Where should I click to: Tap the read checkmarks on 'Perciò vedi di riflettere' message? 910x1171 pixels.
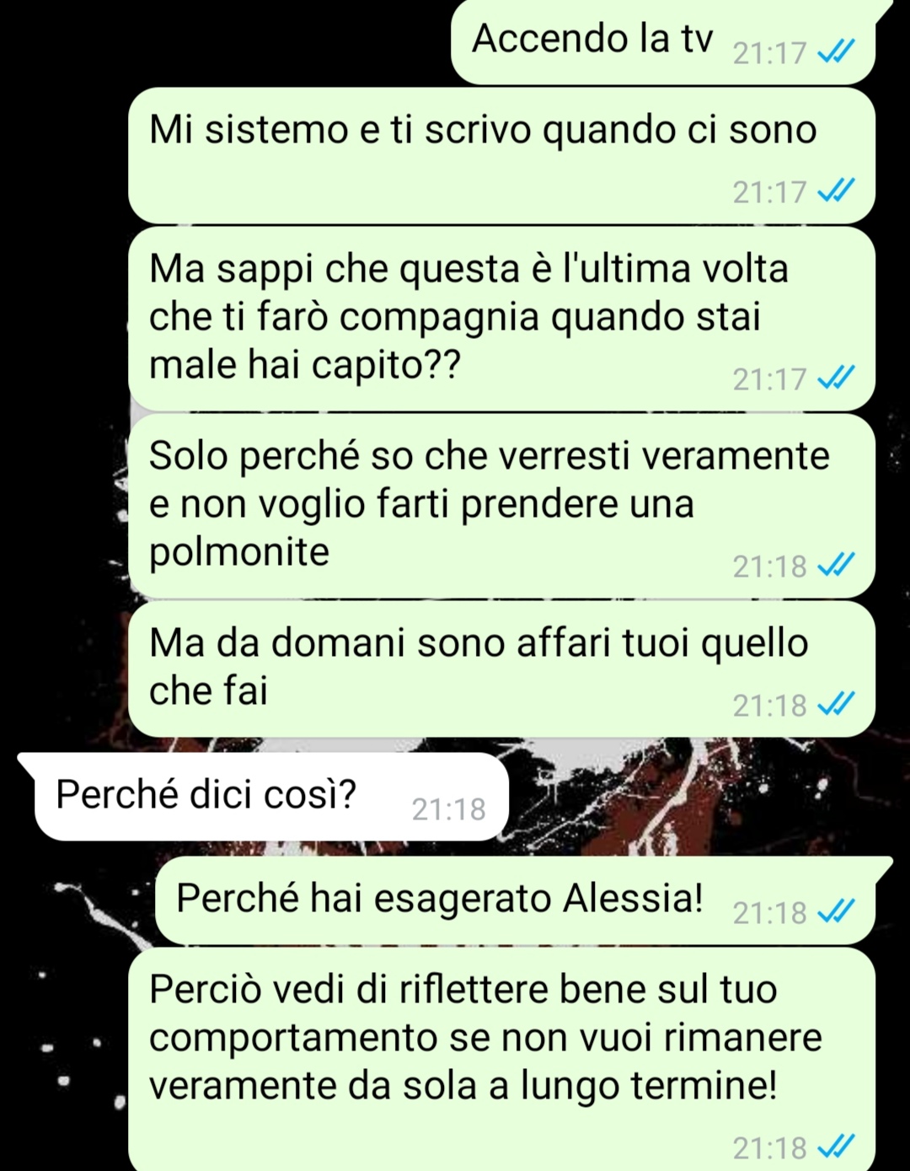[x=837, y=1147]
